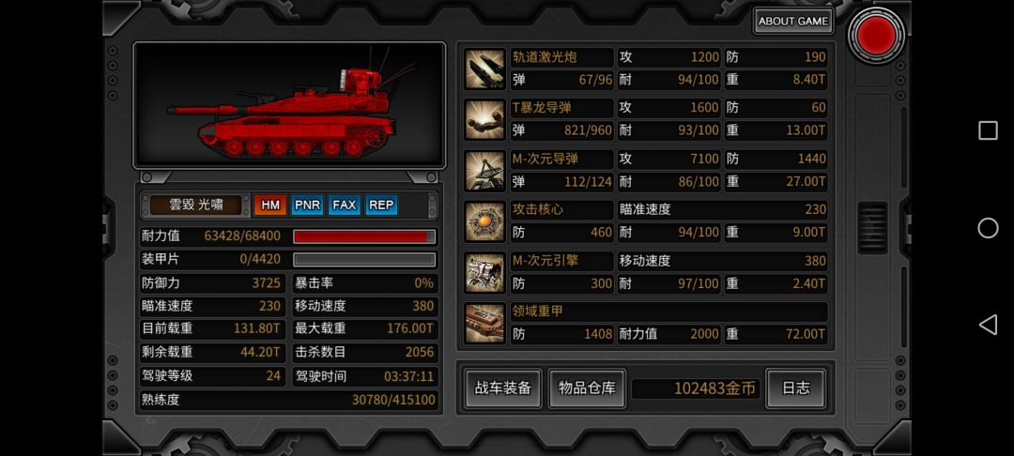Viewport: 1014px width, 456px height.
Task: Toggle the HM tag
Action: [x=270, y=205]
